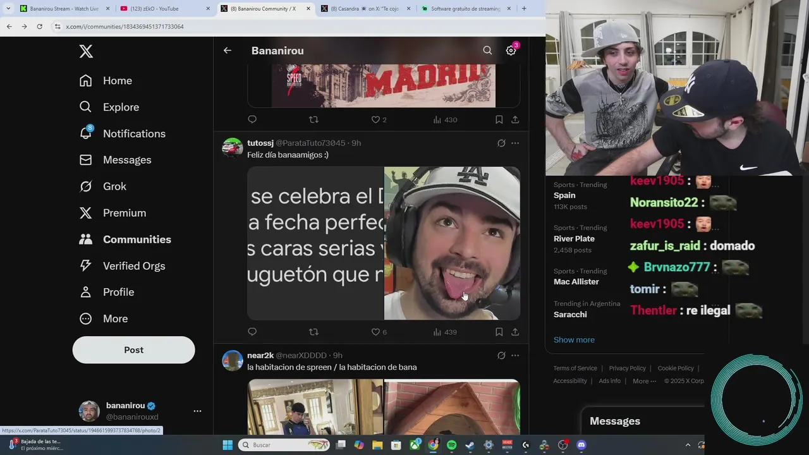809x455 pixels.
Task: Switch to zEkO YouTube browser tab
Action: tap(164, 9)
